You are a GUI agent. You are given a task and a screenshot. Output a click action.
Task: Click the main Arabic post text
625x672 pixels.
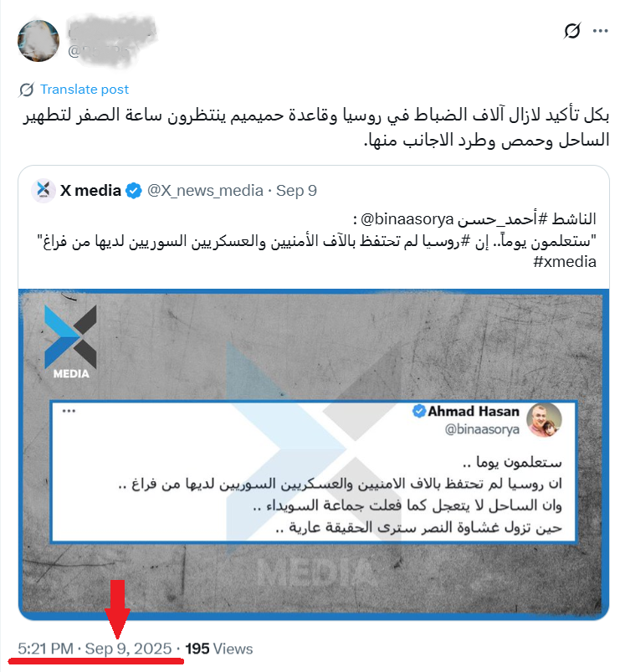point(315,127)
